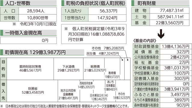The height and width of the screenshot is (108, 192).
Task: Click the 人口・世帯数 section header
Action: (x=29, y=3)
